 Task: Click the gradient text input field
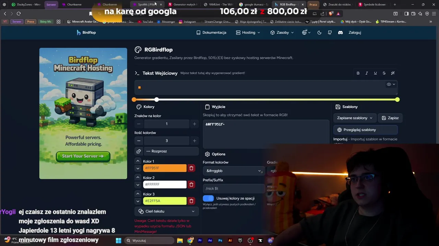(x=266, y=87)
